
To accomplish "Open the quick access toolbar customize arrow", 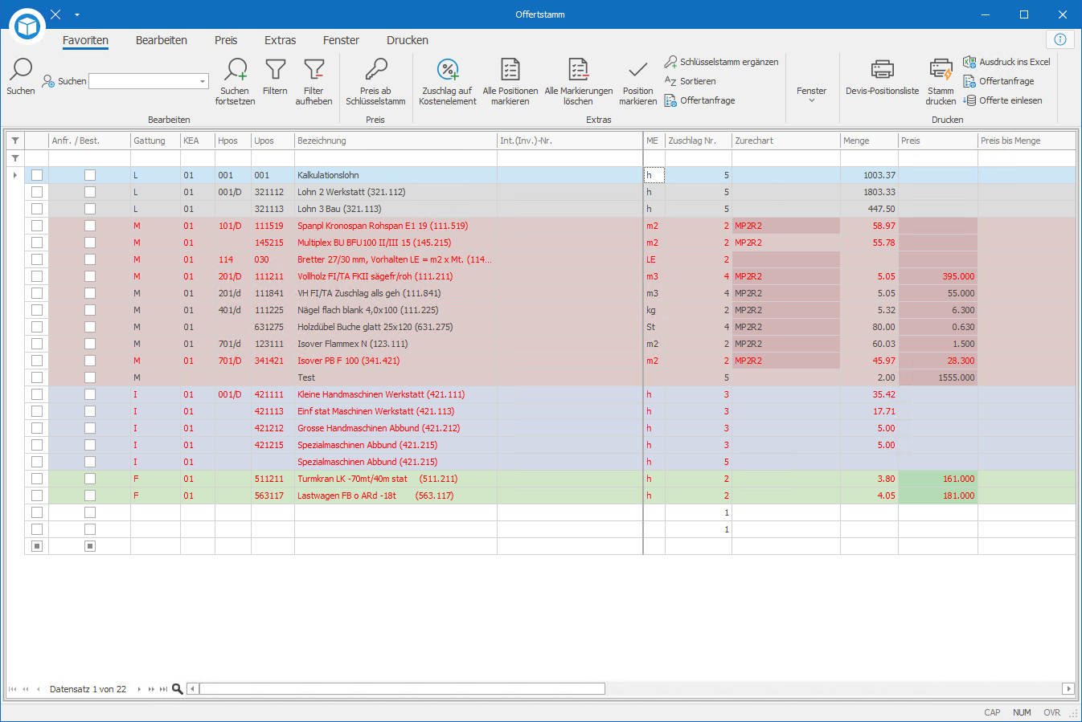I will point(77,14).
